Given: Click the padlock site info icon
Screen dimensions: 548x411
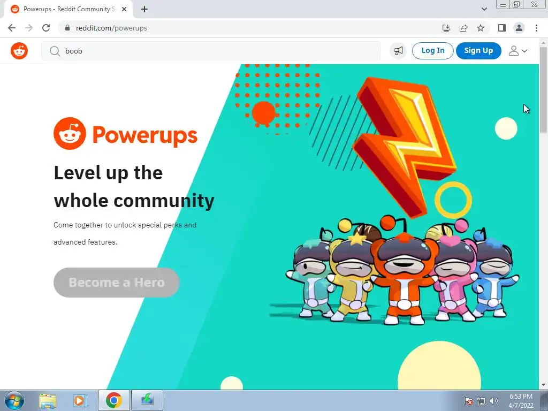Looking at the screenshot, I should [67, 28].
